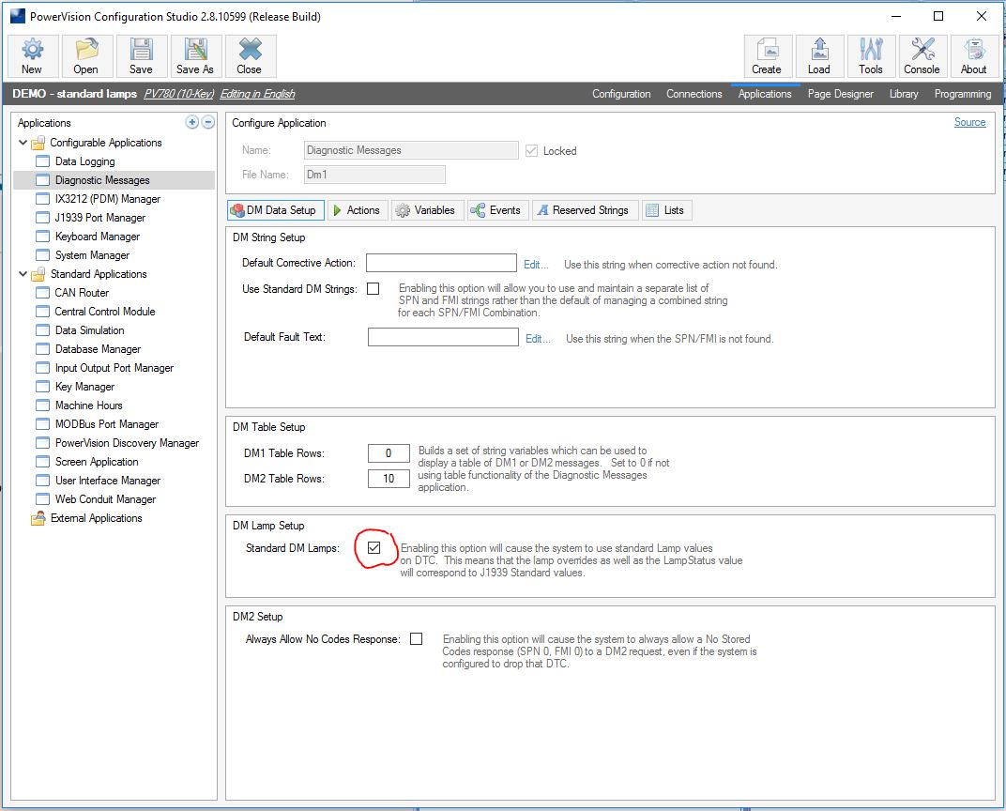This screenshot has width=1006, height=811.
Task: Uncheck the Standard DM Lamps checkbox
Action: click(374, 548)
